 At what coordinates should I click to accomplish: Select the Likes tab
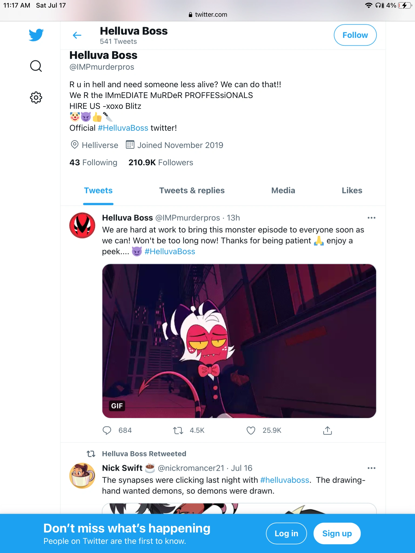pyautogui.click(x=352, y=190)
